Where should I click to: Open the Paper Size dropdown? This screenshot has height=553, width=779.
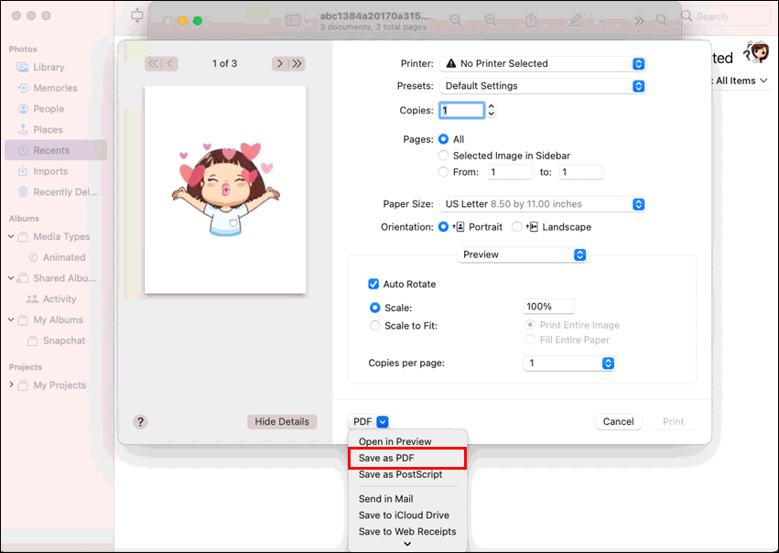[543, 204]
